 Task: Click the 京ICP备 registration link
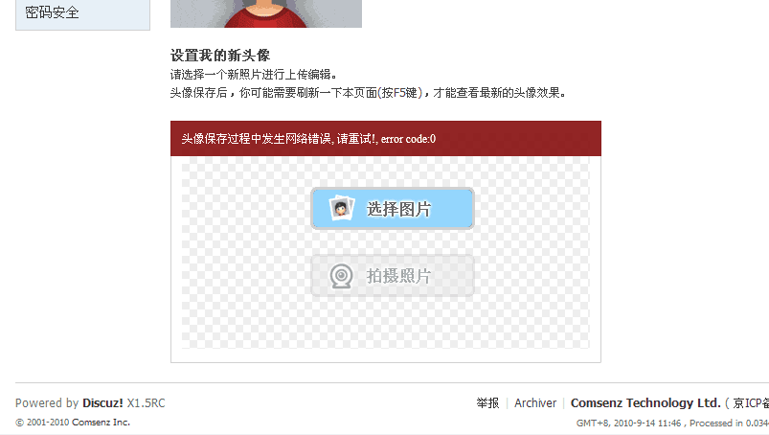point(751,403)
